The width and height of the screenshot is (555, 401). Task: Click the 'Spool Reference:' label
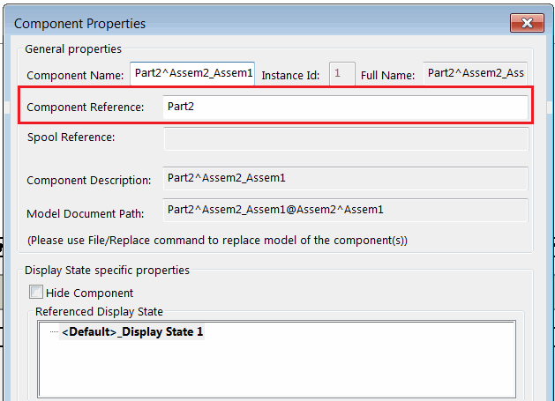click(71, 137)
